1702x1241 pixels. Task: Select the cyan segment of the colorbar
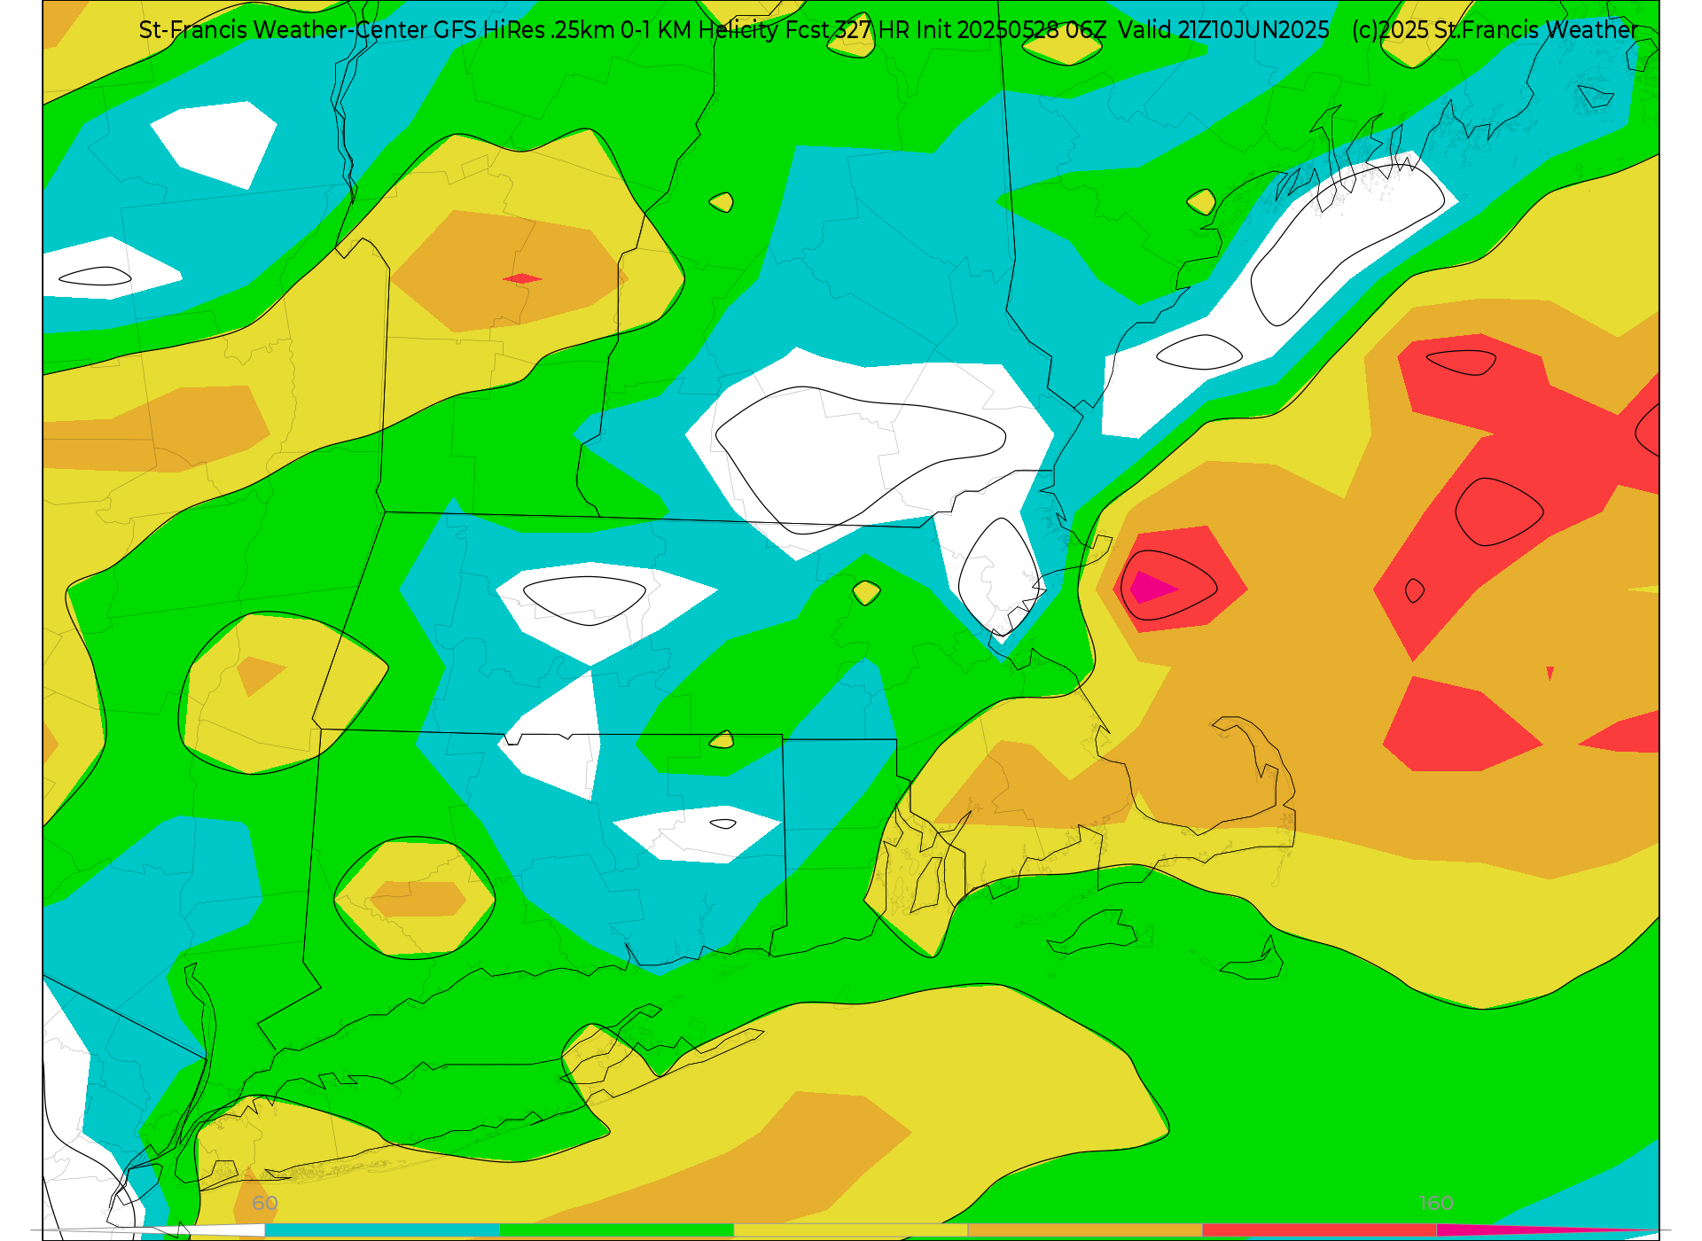pos(382,1230)
